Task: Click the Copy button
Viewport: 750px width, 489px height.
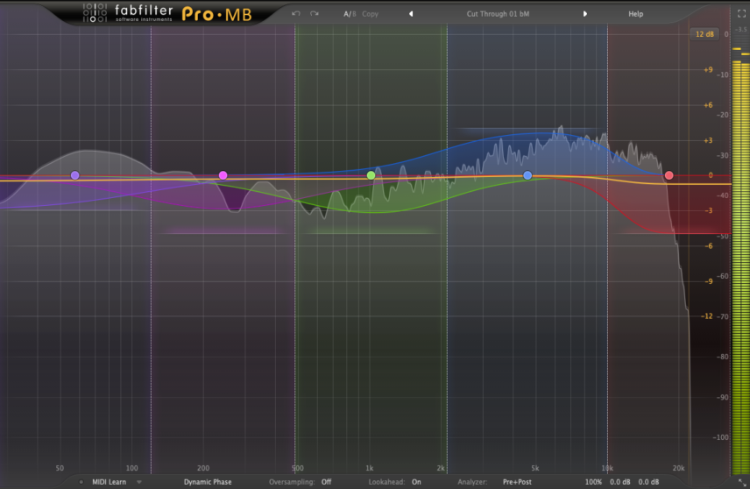Action: click(371, 14)
